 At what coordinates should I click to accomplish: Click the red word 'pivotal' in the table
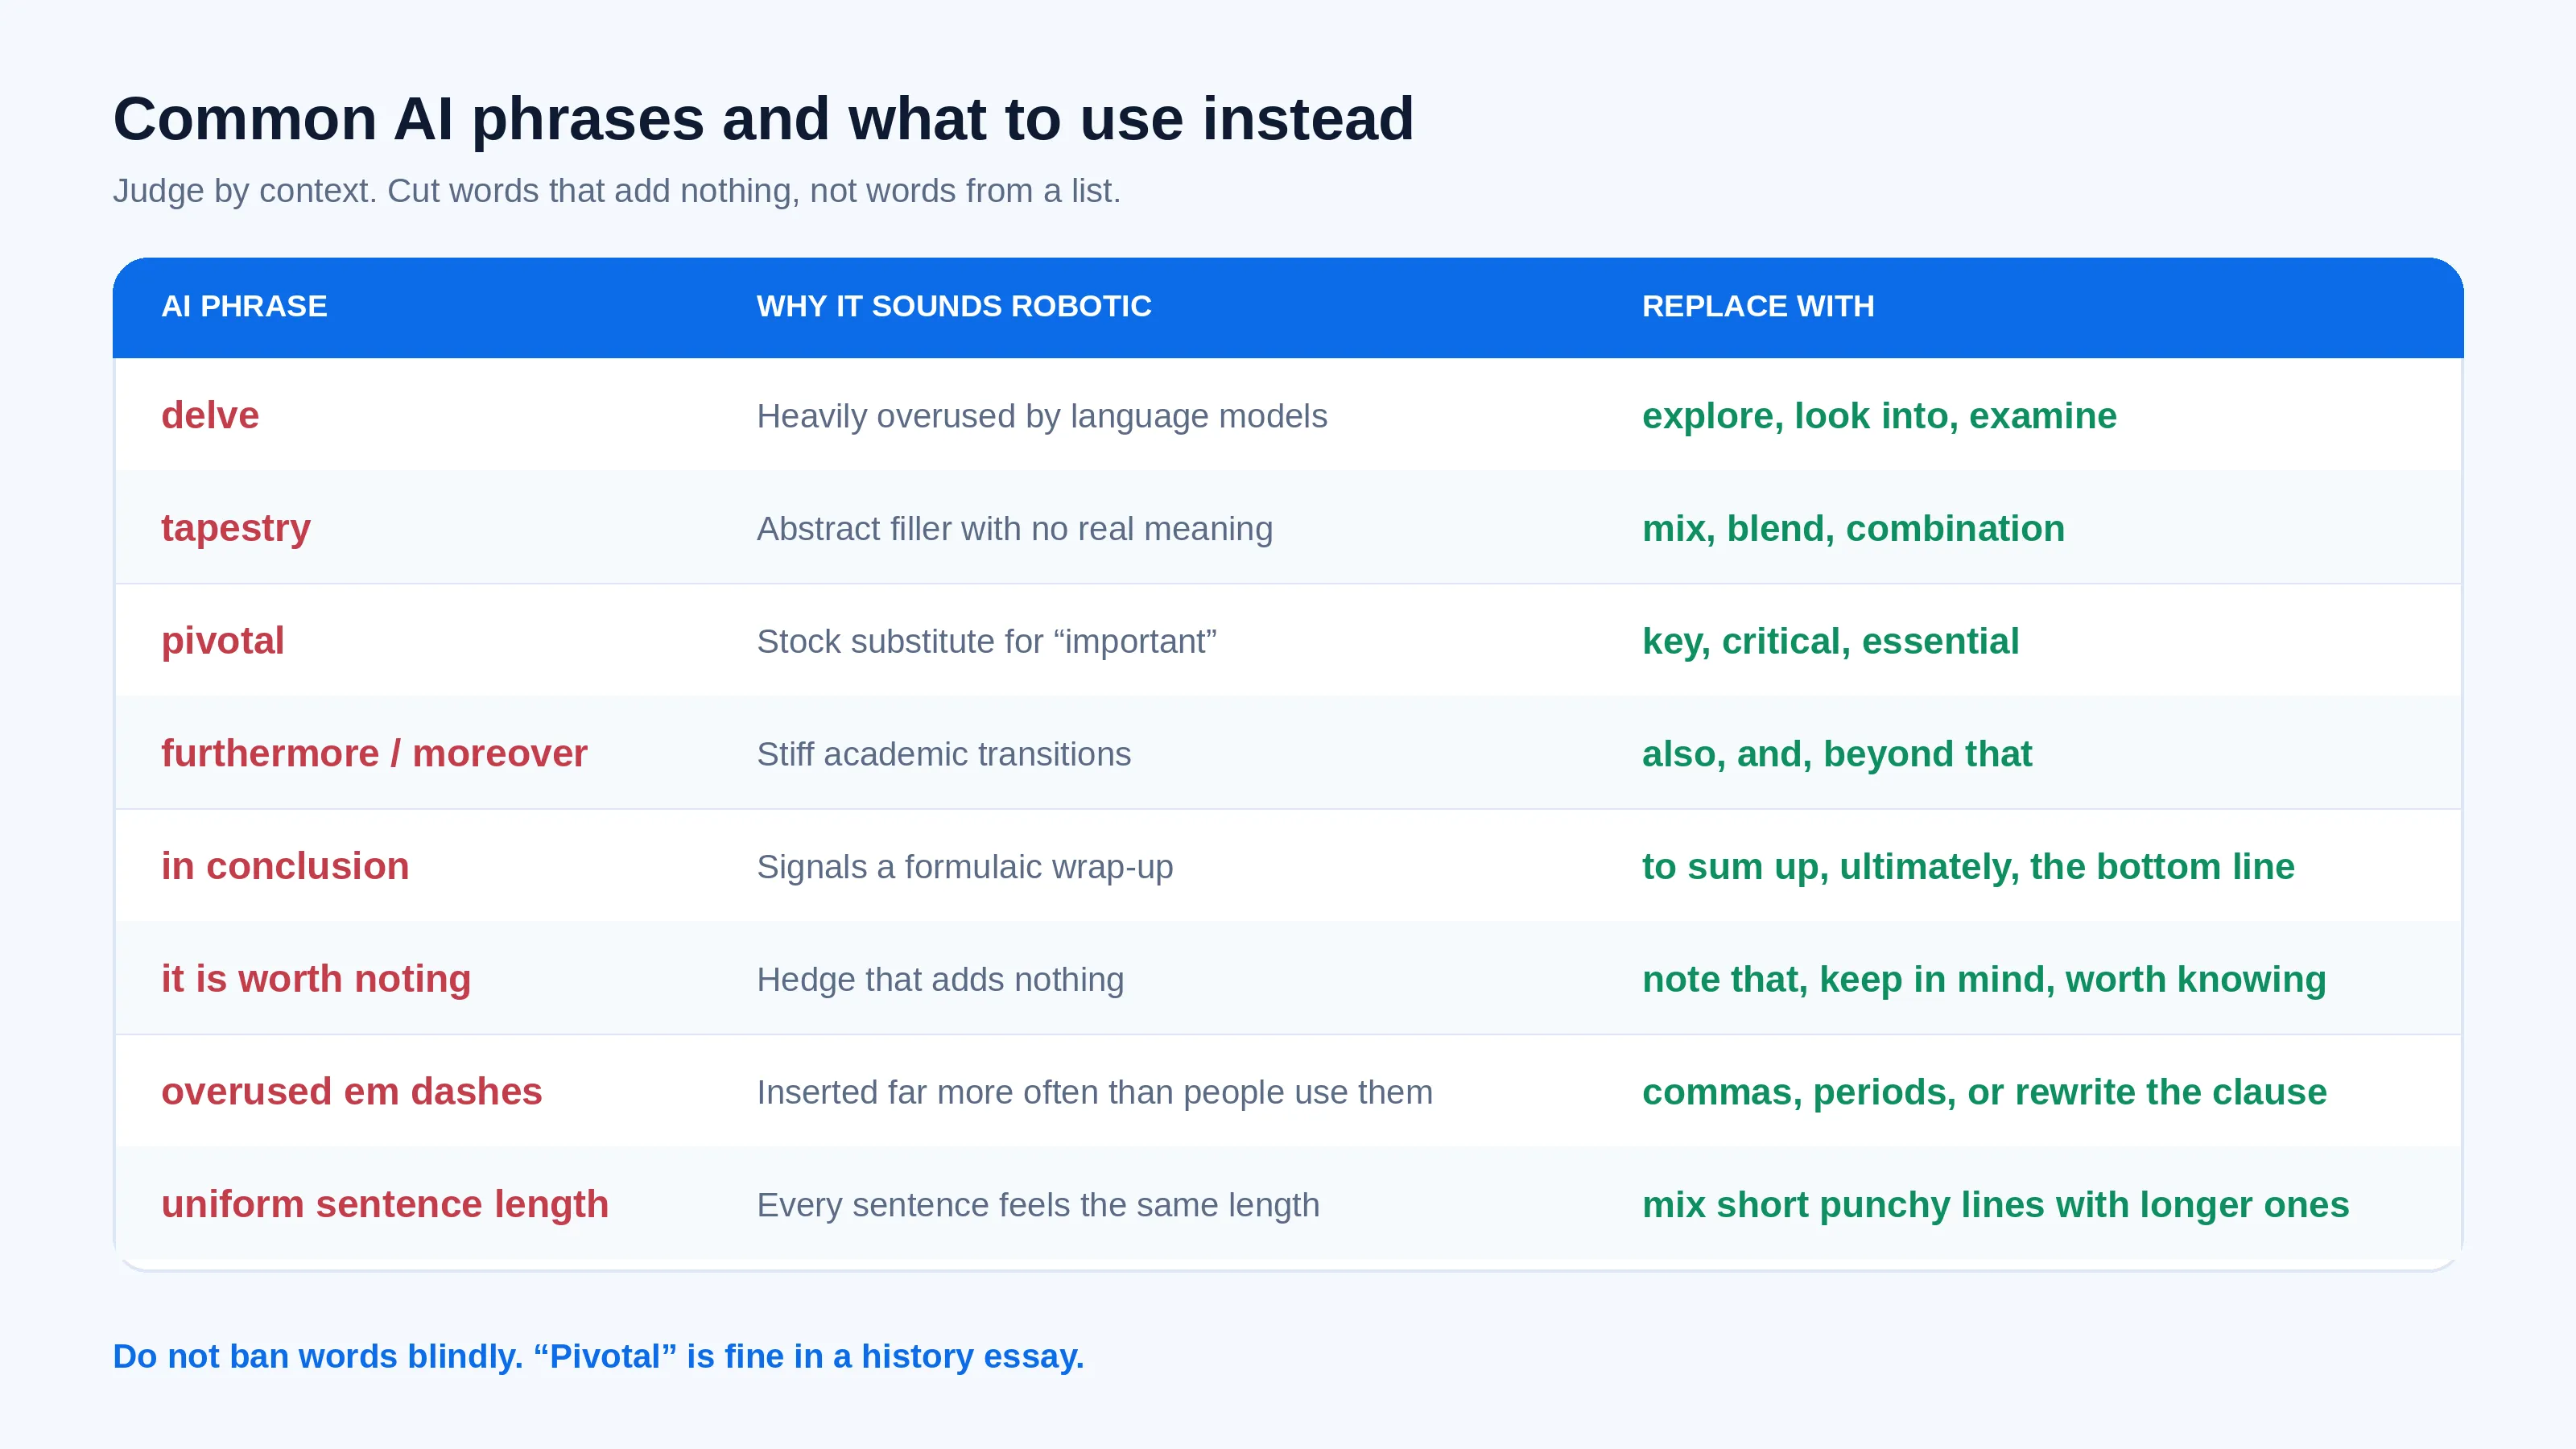223,641
